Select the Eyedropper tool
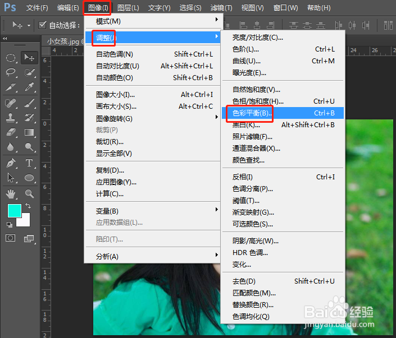 (29, 87)
